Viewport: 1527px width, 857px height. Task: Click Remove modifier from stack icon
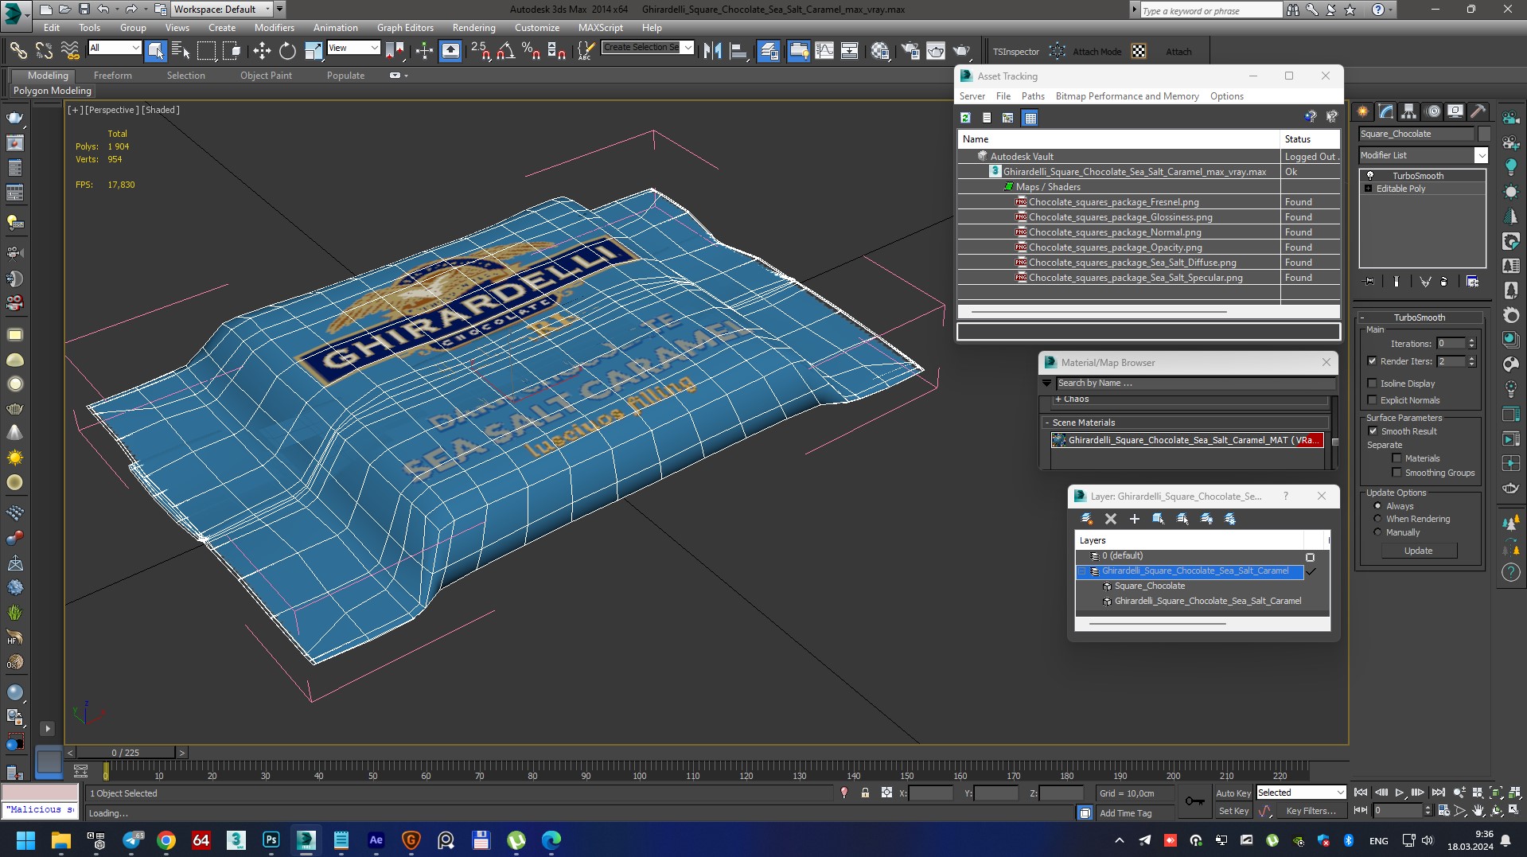[1443, 282]
